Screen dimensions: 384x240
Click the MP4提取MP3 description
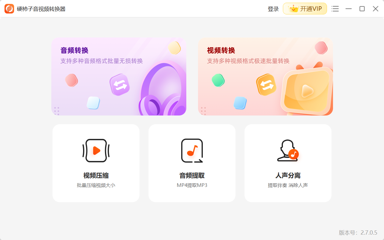pos(192,185)
